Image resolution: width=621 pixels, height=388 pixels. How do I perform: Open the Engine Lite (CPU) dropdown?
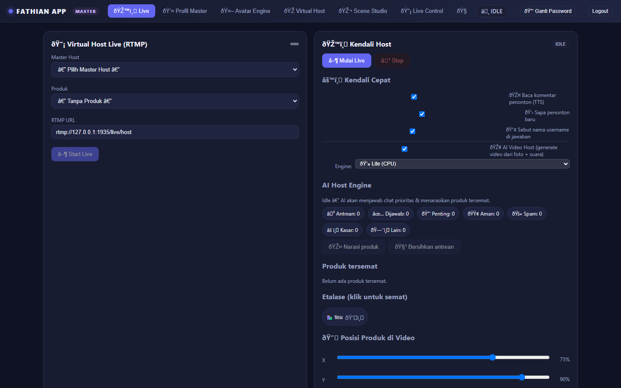[x=462, y=164]
